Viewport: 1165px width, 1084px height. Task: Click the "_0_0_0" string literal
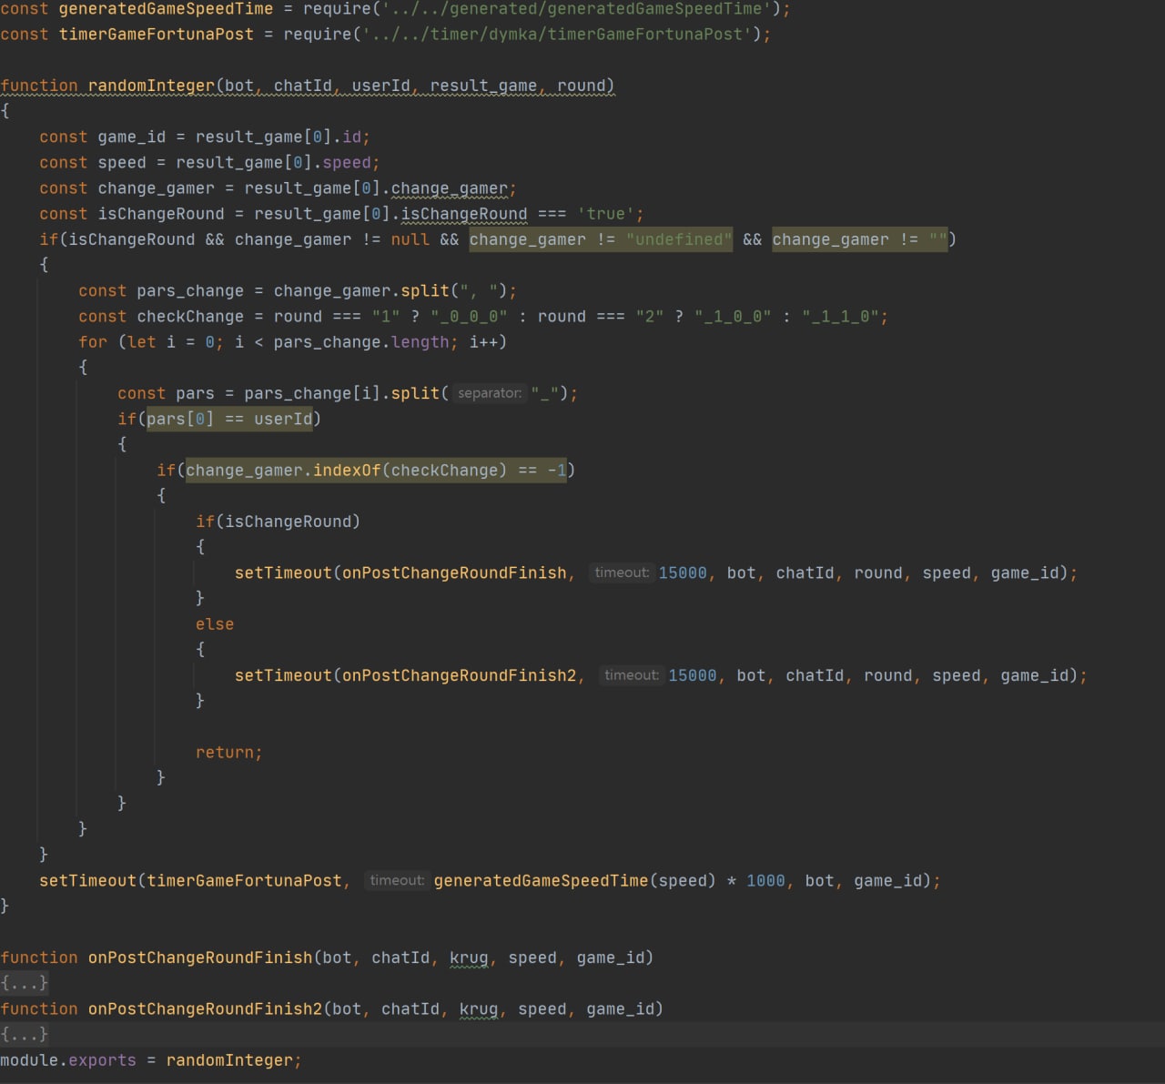pyautogui.click(x=469, y=317)
